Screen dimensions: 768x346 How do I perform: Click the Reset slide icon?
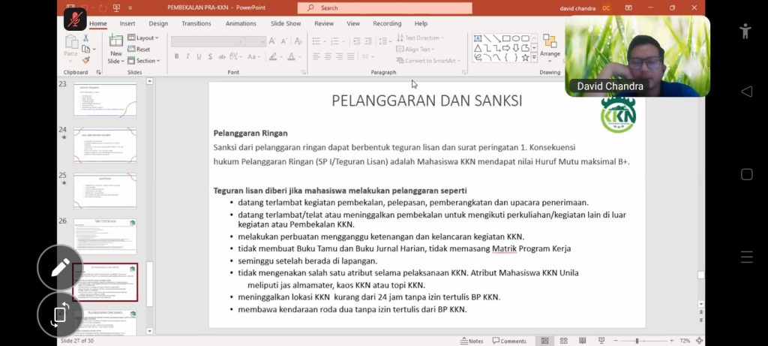[139, 50]
